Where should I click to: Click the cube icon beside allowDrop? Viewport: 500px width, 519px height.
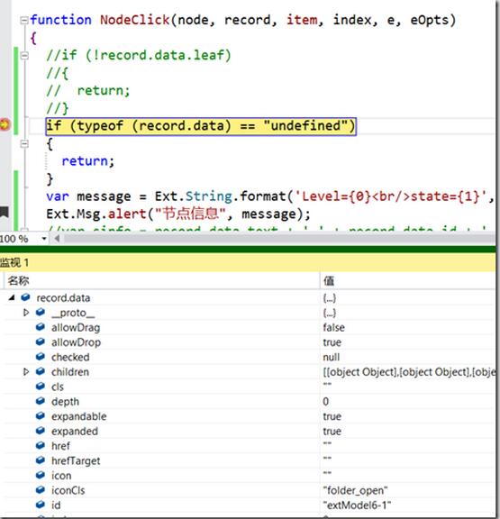pos(41,341)
